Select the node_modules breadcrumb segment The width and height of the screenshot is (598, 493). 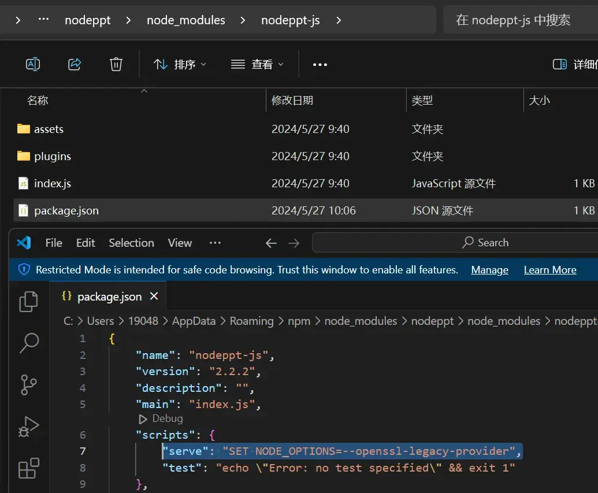coord(185,20)
